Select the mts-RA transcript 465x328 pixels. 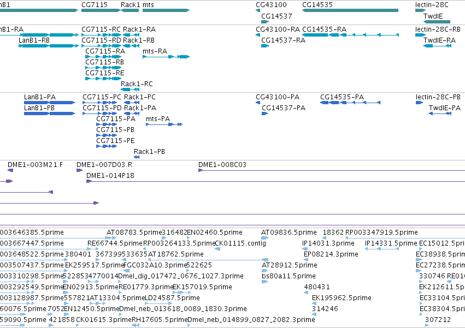point(155,51)
